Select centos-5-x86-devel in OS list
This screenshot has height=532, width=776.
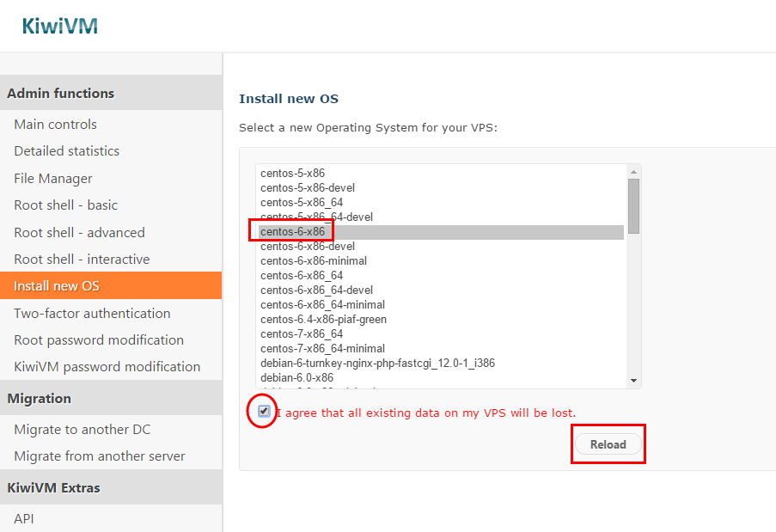[x=441, y=188]
